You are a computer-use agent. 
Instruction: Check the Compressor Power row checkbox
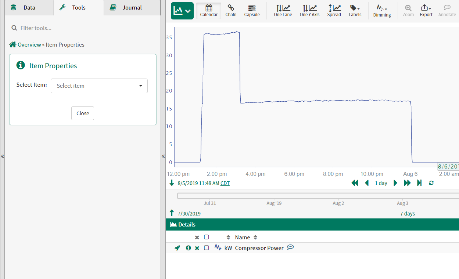tap(207, 248)
